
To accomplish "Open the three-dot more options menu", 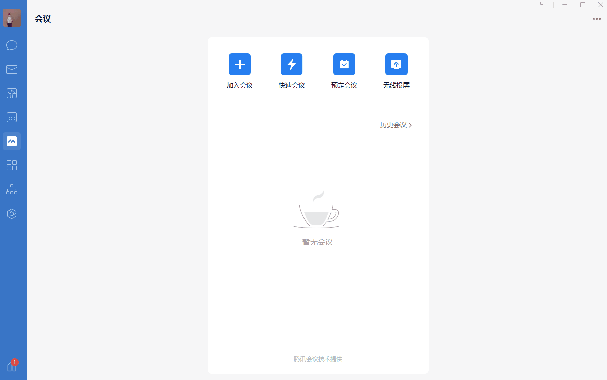I will (x=597, y=19).
